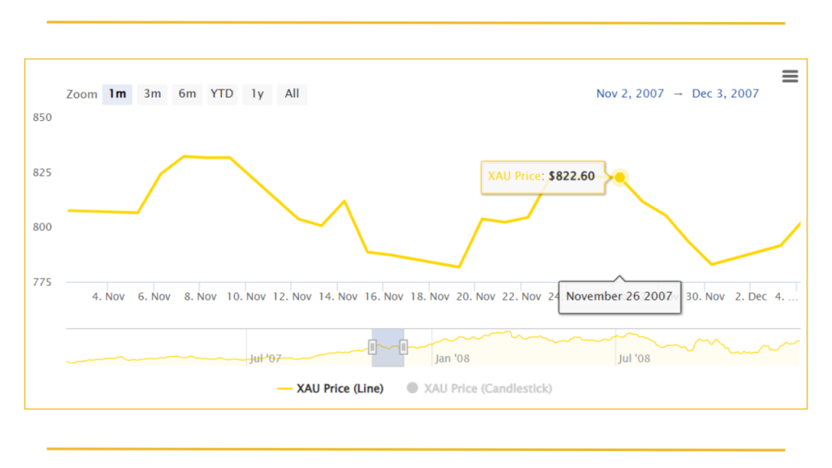Open the chart hamburger context menu
This screenshot has width=832, height=468.
[790, 76]
